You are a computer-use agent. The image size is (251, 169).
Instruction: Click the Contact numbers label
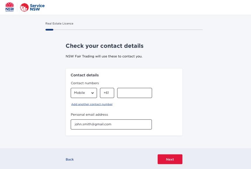pyautogui.click(x=85, y=83)
